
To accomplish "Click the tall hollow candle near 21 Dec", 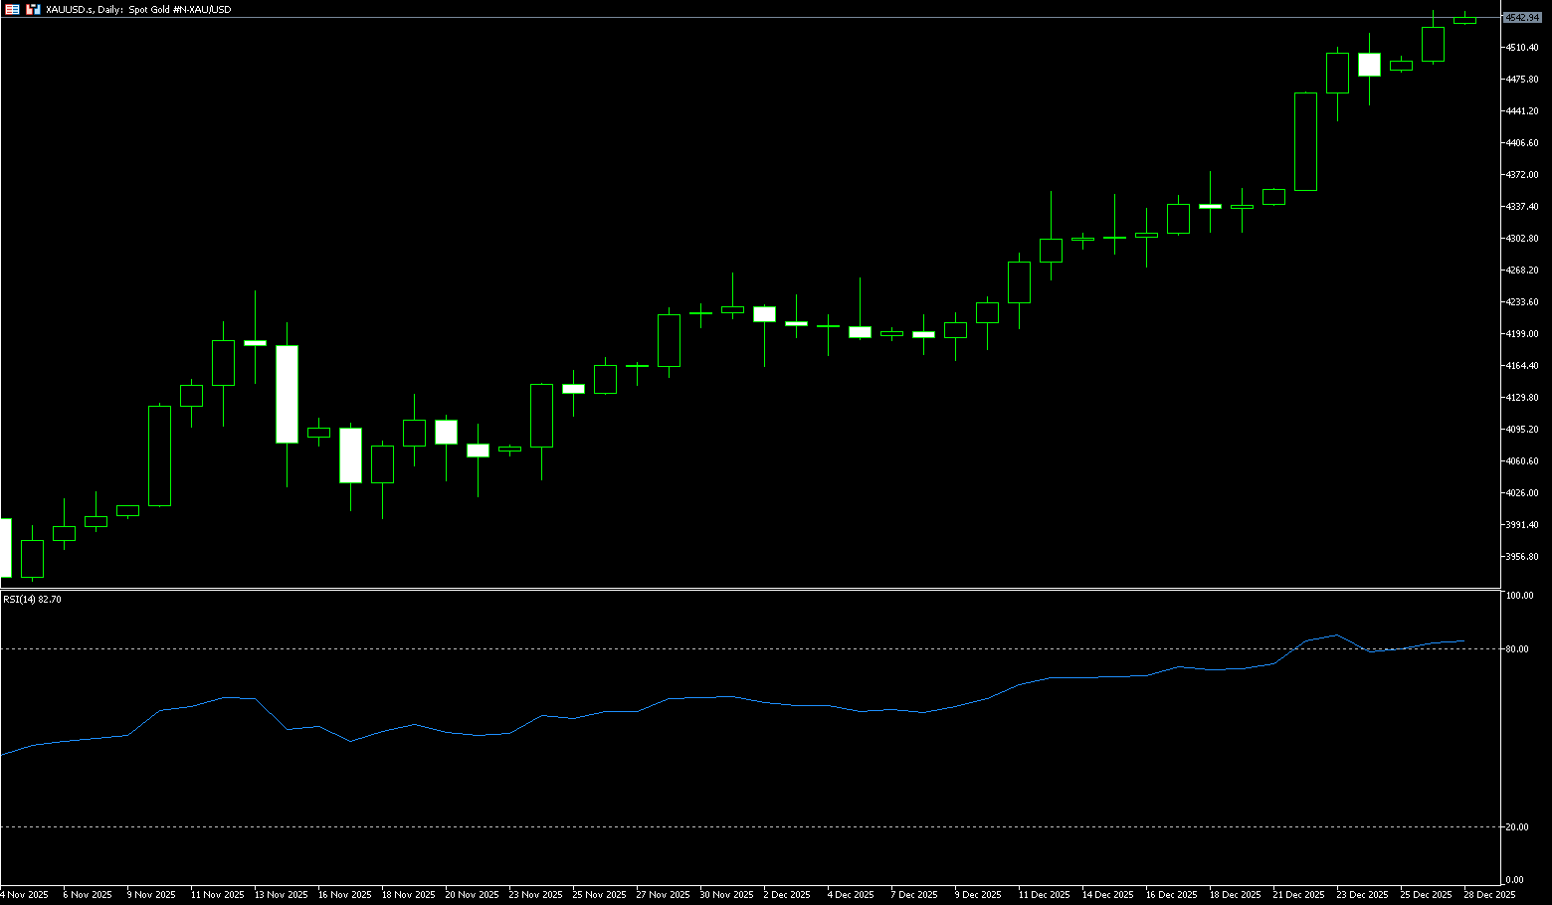I will [x=1305, y=141].
